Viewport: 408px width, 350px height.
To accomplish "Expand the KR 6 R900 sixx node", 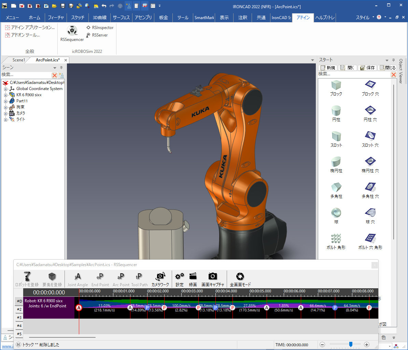I will (x=6, y=95).
